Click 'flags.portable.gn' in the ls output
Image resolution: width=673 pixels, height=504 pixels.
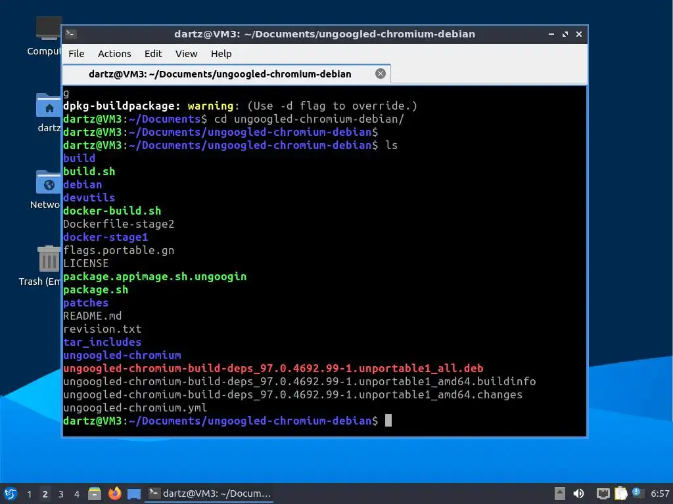tap(118, 250)
